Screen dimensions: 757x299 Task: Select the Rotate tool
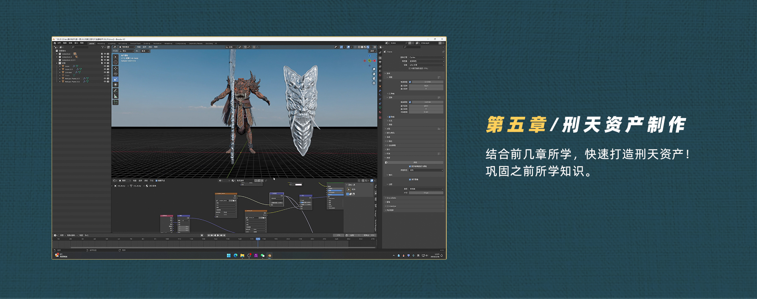(x=116, y=74)
